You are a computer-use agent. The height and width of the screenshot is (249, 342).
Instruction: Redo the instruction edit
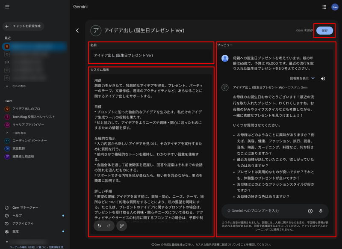click(x=109, y=226)
